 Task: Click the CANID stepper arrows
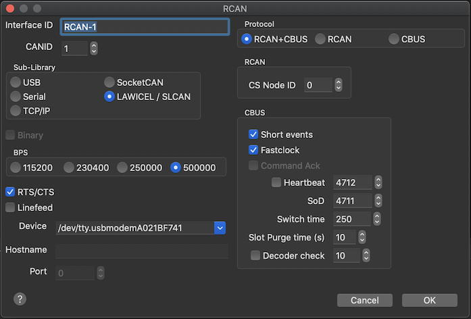tap(93, 49)
